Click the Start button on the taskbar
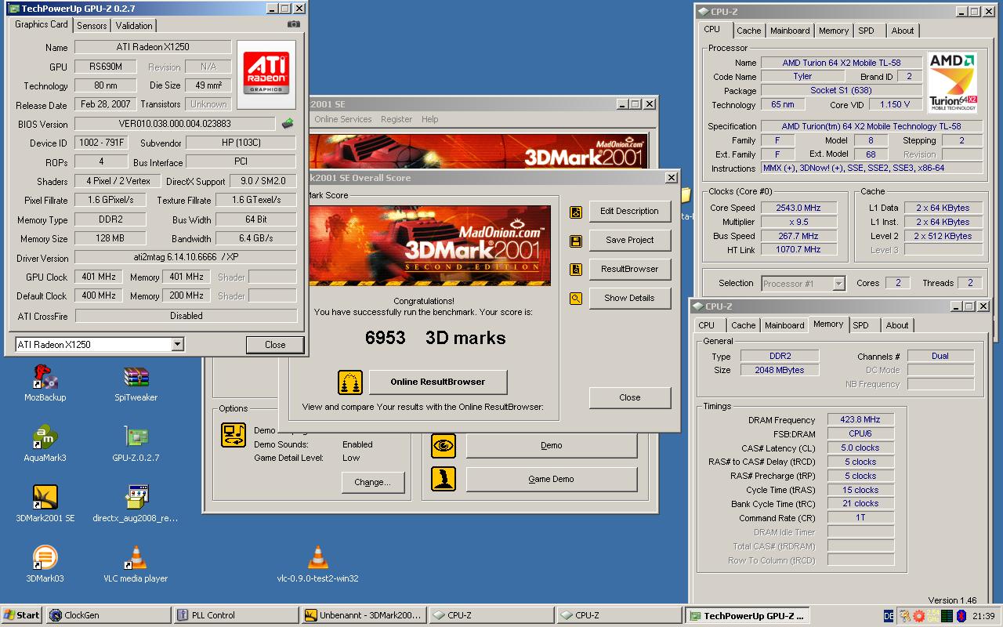The height and width of the screenshot is (627, 1003). [x=21, y=615]
